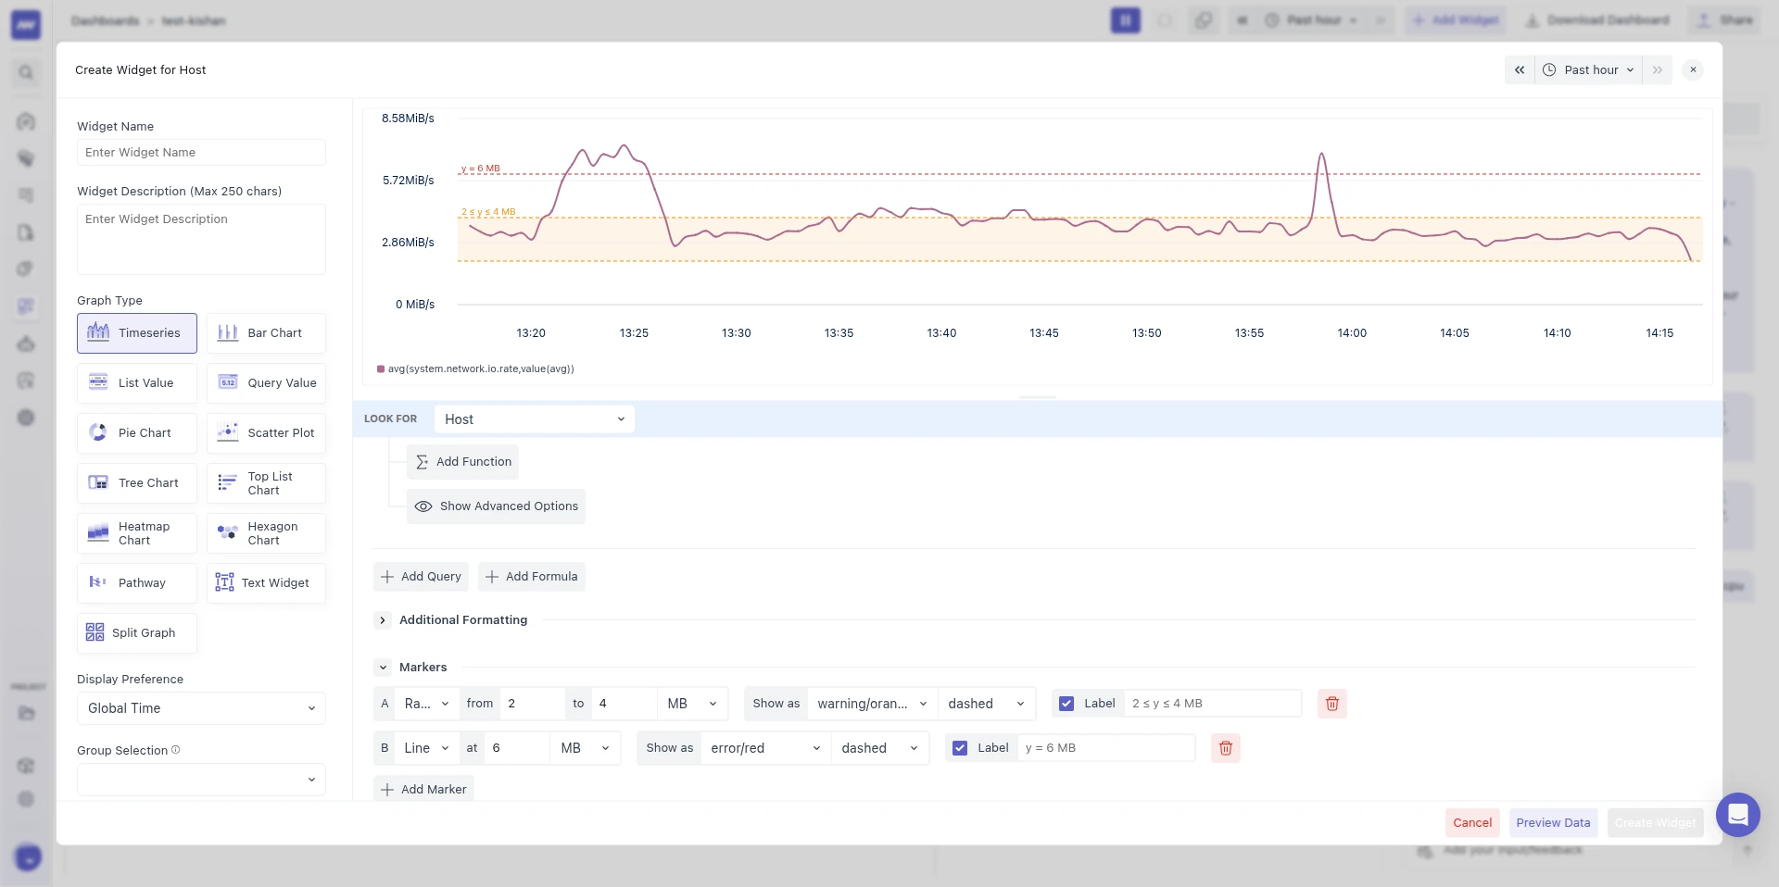Select the Timeseries graph type
Screen dimensions: 1779x887
137,333
